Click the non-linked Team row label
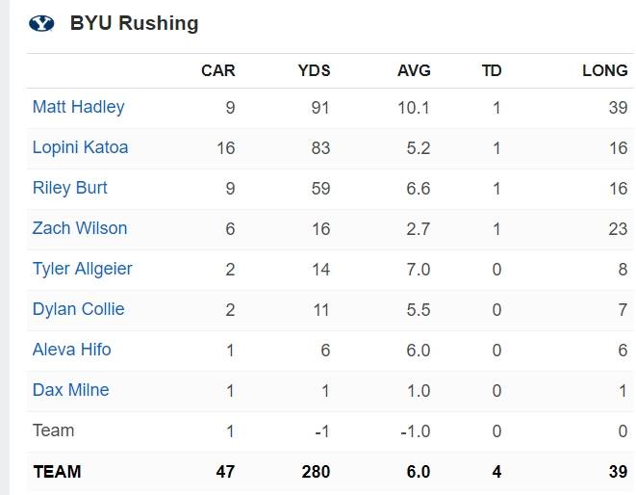Image resolution: width=636 pixels, height=495 pixels. point(53,430)
